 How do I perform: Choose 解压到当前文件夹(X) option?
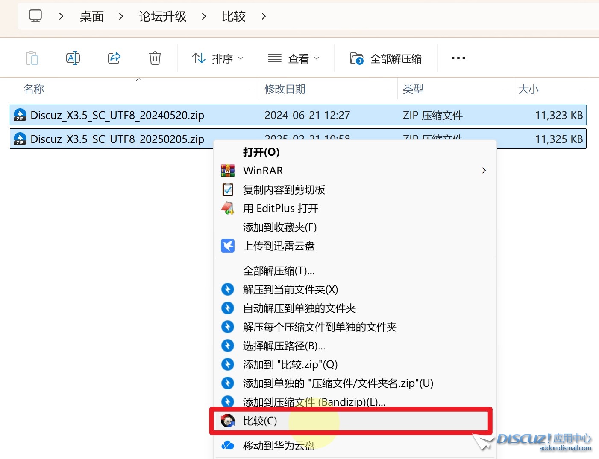(x=290, y=290)
